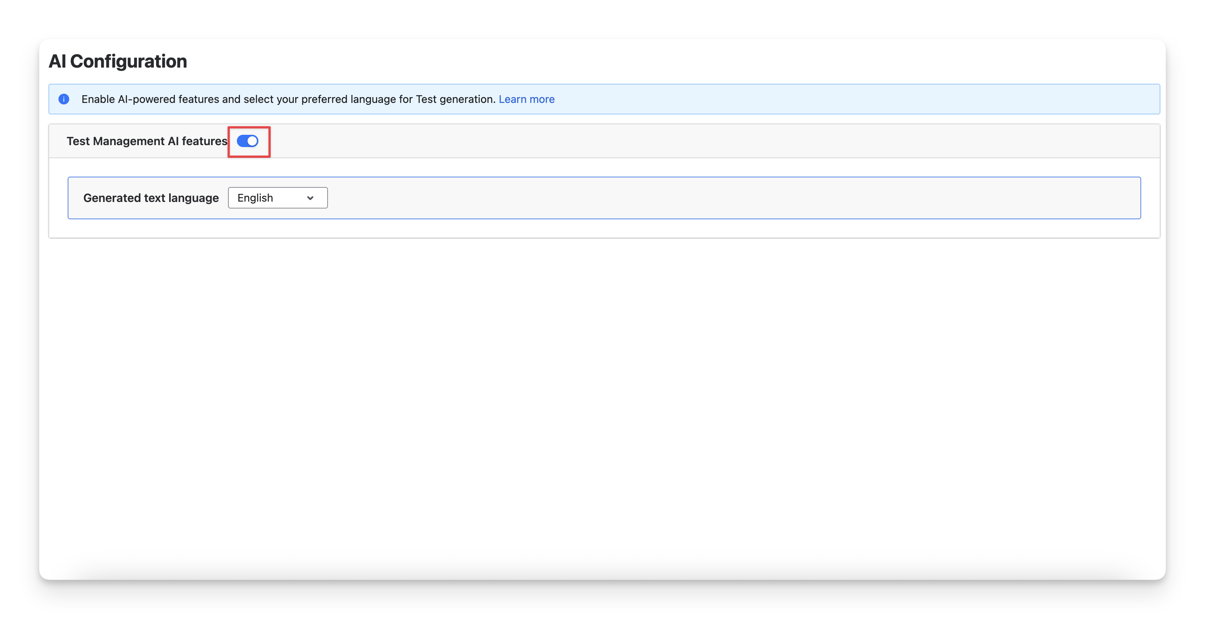1205x619 pixels.
Task: Open the Learn more link
Action: pyautogui.click(x=526, y=99)
